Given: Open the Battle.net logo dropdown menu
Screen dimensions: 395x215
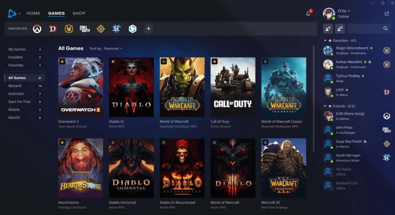Looking at the screenshot, I should [14, 14].
